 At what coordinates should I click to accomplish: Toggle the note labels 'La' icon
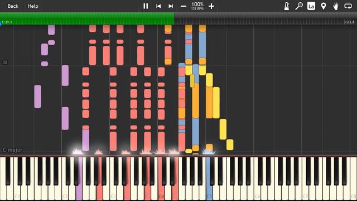click(311, 6)
